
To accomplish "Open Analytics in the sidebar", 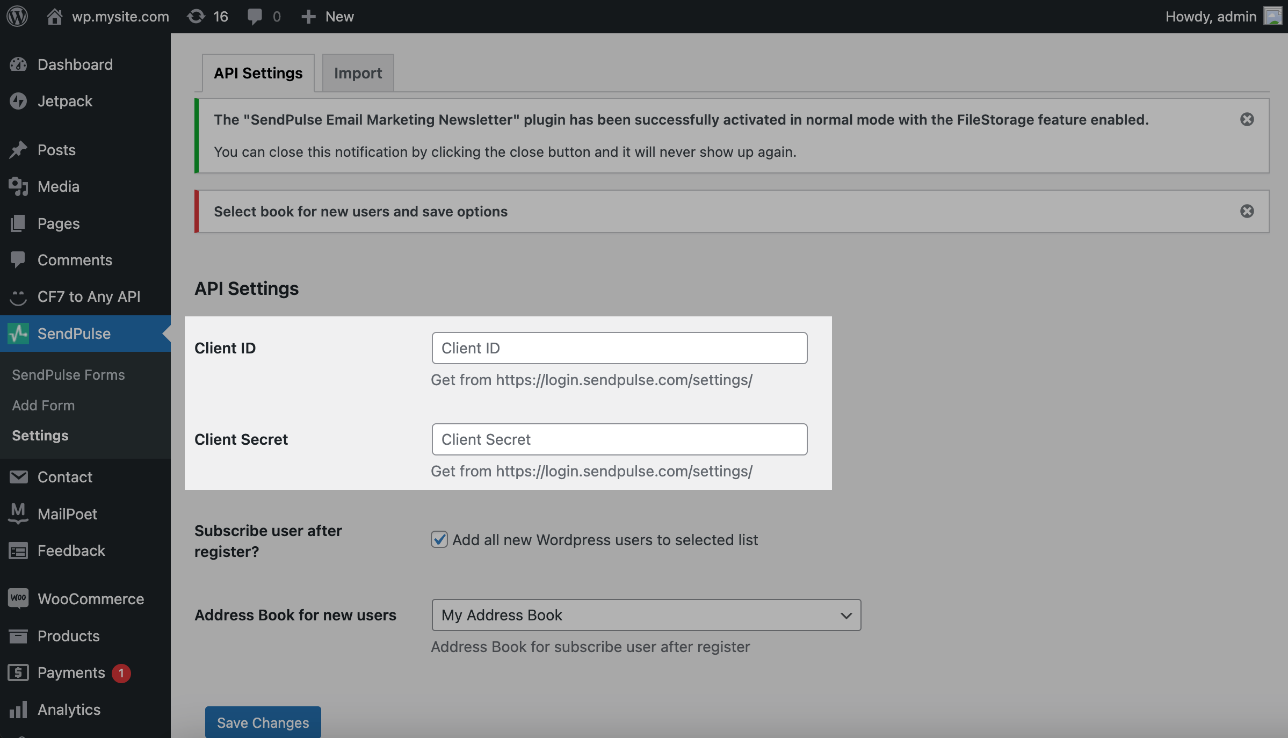I will pyautogui.click(x=69, y=710).
